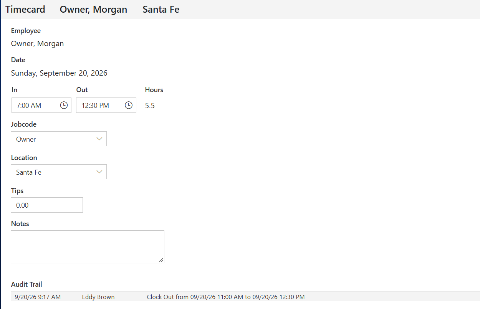
Task: Click the Audit Trail section heading
Action: click(26, 284)
